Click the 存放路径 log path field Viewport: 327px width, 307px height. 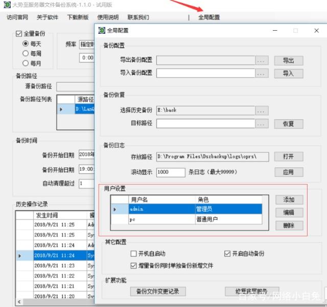(x=213, y=157)
